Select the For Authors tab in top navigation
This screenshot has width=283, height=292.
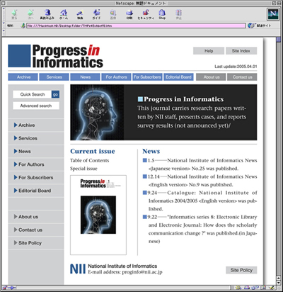(x=116, y=77)
